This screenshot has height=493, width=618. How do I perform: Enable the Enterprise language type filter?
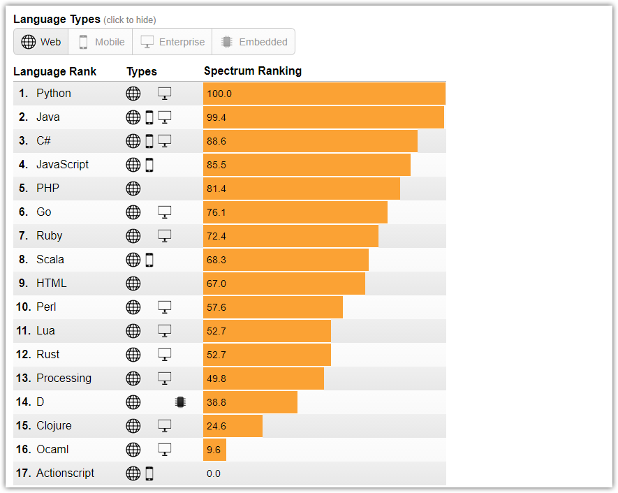(173, 42)
